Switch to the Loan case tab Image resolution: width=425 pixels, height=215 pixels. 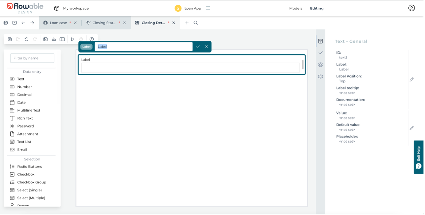[58, 22]
